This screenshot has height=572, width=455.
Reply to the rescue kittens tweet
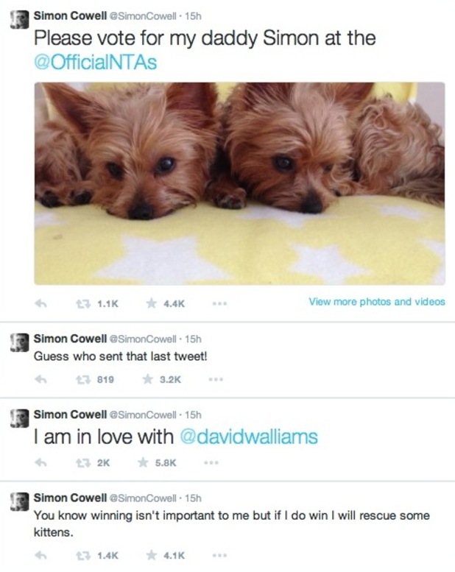tap(40, 556)
